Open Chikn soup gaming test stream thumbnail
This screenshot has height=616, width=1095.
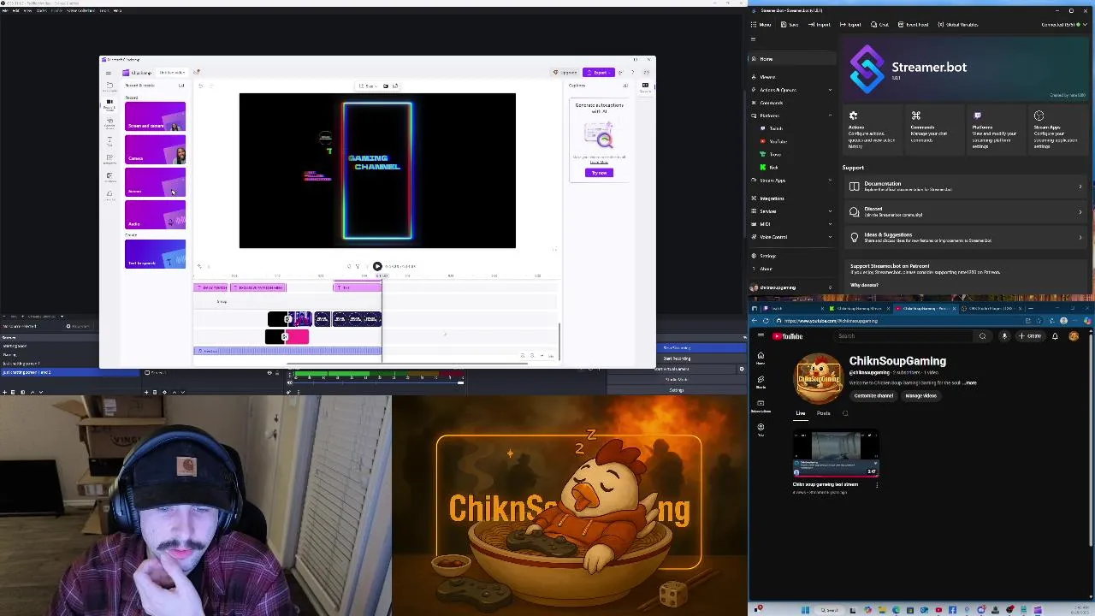(x=836, y=454)
